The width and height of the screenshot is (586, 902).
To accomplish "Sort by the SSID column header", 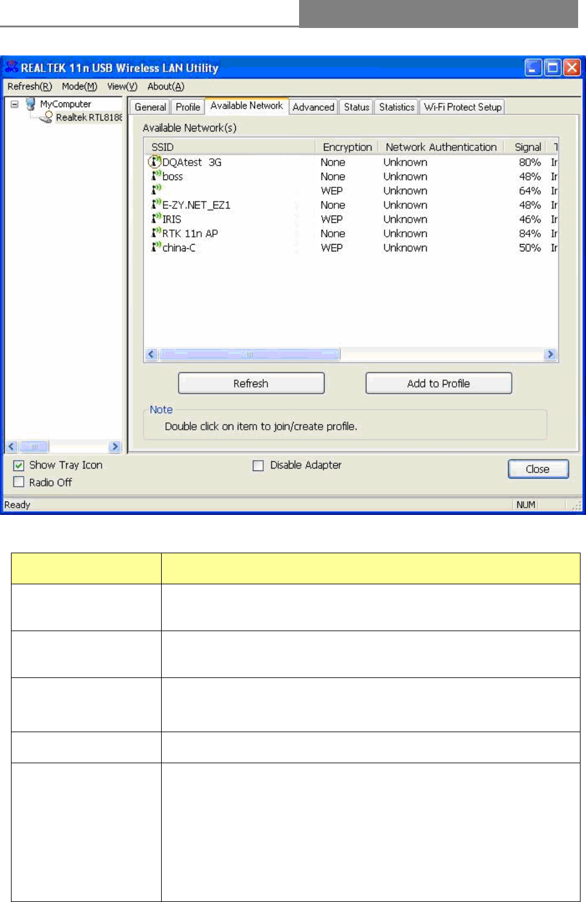I will pos(229,147).
